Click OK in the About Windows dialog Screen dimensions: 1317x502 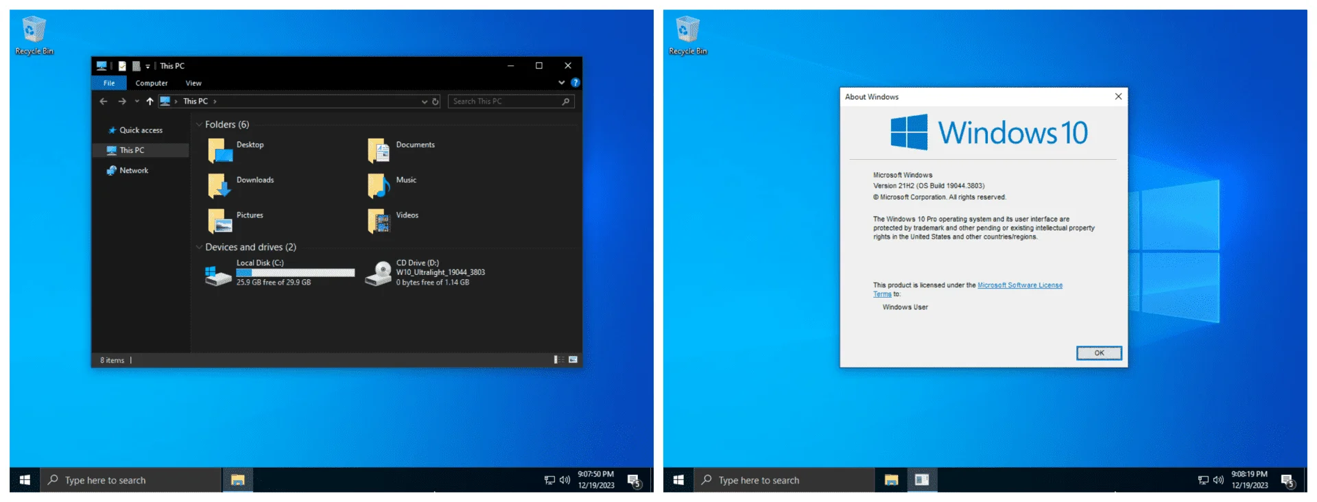coord(1099,353)
